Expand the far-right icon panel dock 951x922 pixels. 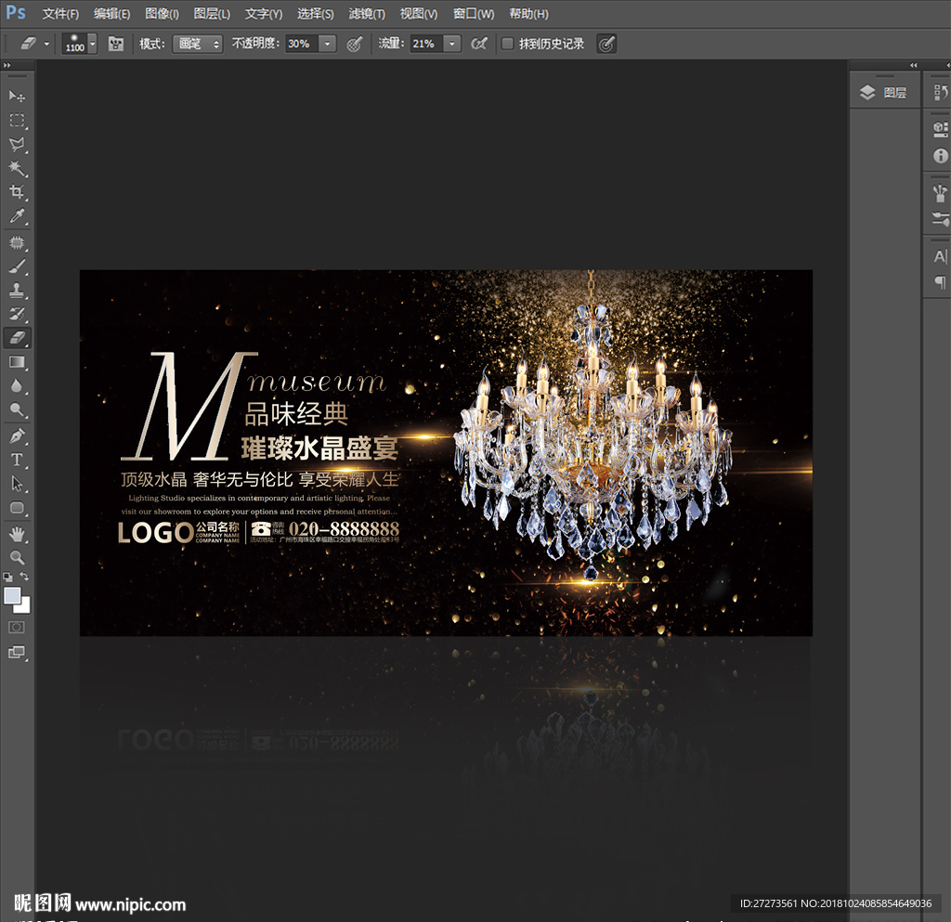948,65
